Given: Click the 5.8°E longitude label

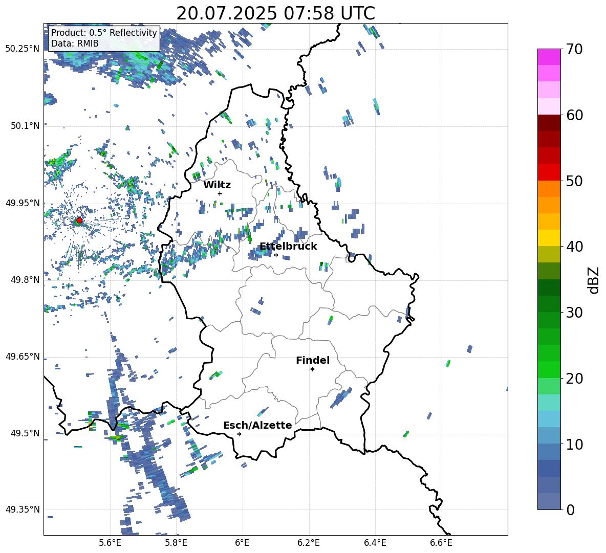Looking at the screenshot, I should pos(176,543).
